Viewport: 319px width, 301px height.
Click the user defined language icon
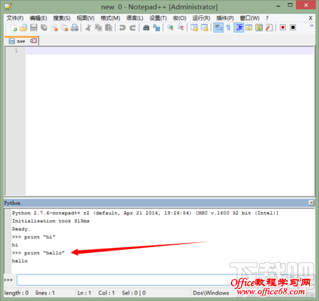[249, 27]
